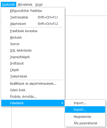This screenshot has height=128, width=107.
Task: Select Frissítések keresése
Action: pyautogui.click(x=33, y=31)
